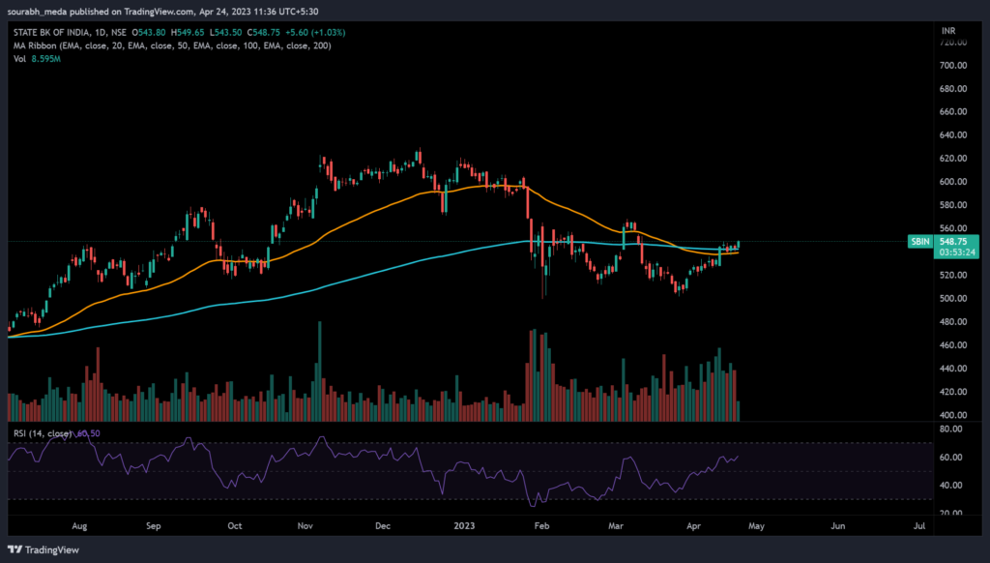Screen dimensions: 990x563
Task: Click the May label on time axis
Action: [x=756, y=525]
